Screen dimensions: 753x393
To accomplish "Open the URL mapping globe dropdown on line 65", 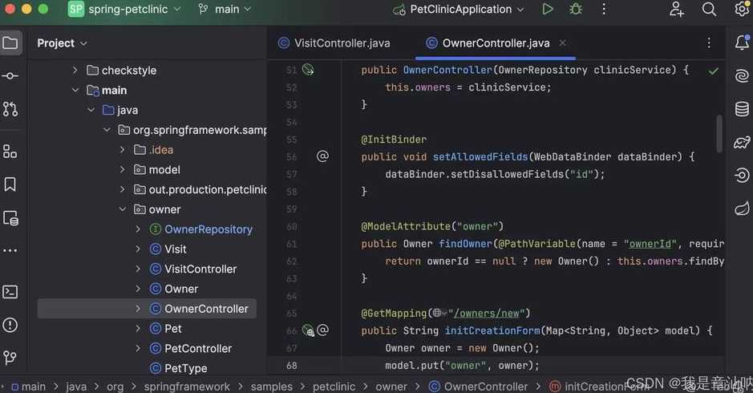I will tap(439, 314).
